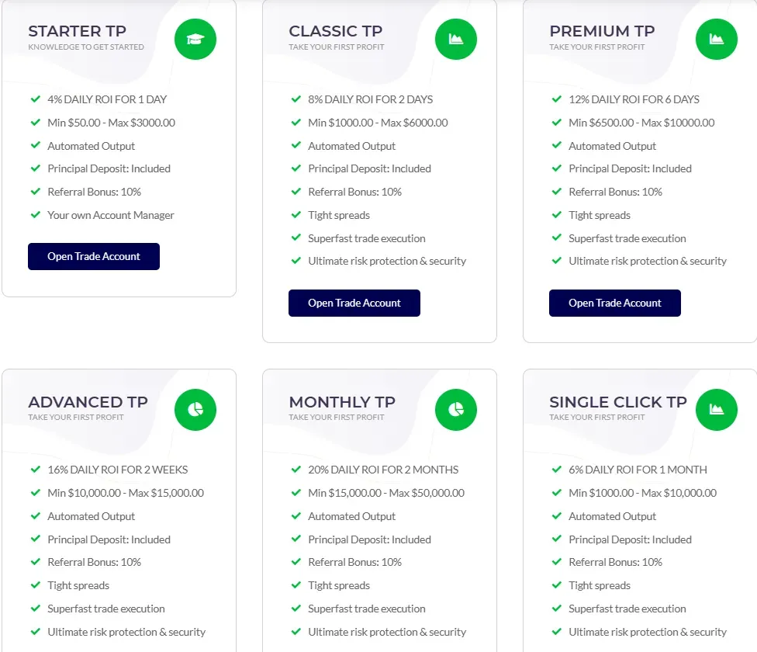Screen dimensions: 757x652
Task: Click the Advanced TP pie chart icon
Action: pos(195,409)
